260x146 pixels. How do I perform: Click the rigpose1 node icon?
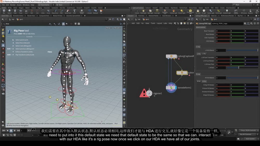(149, 93)
